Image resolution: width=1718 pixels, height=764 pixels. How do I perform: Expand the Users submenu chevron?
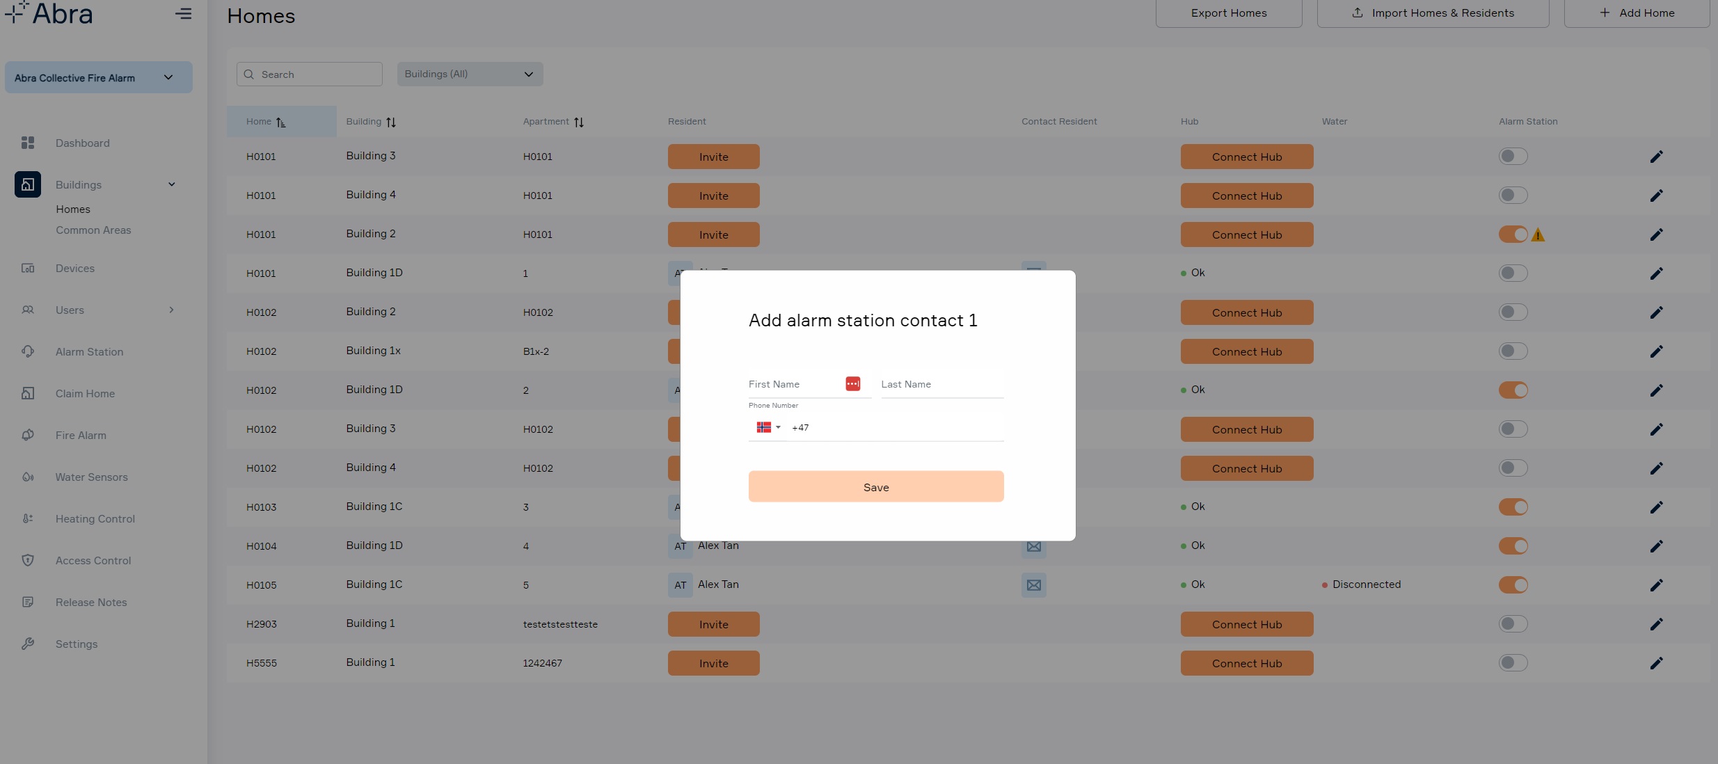[x=172, y=310]
